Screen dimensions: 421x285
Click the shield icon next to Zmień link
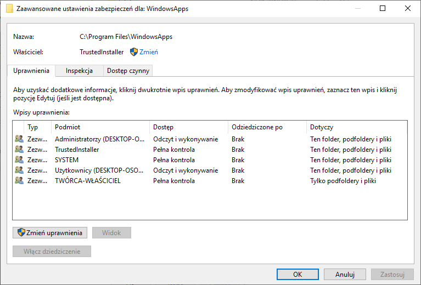tap(134, 52)
